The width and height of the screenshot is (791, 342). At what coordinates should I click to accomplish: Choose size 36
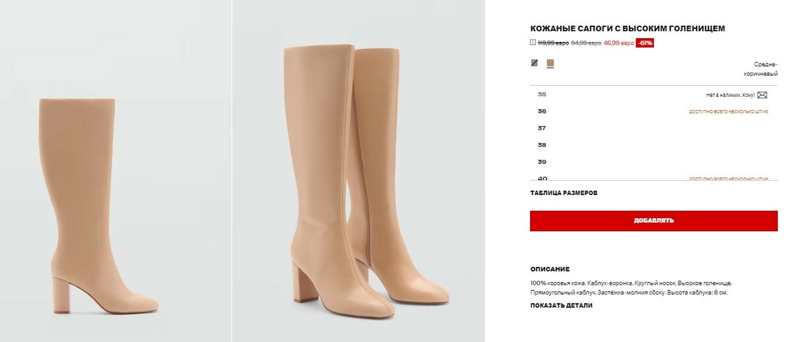point(542,111)
